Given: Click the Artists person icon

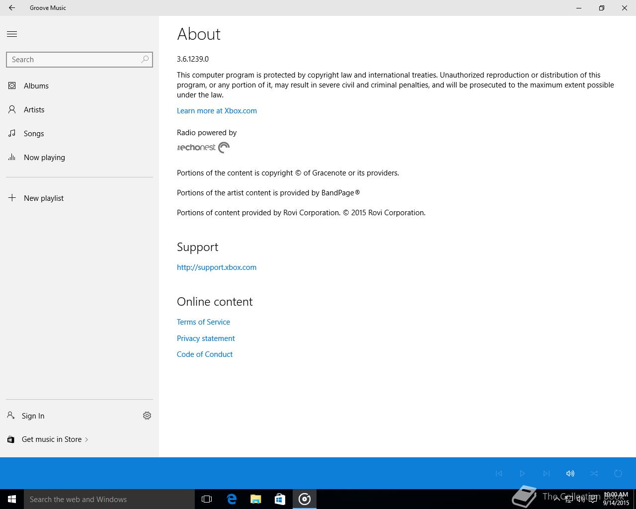Looking at the screenshot, I should tap(12, 109).
